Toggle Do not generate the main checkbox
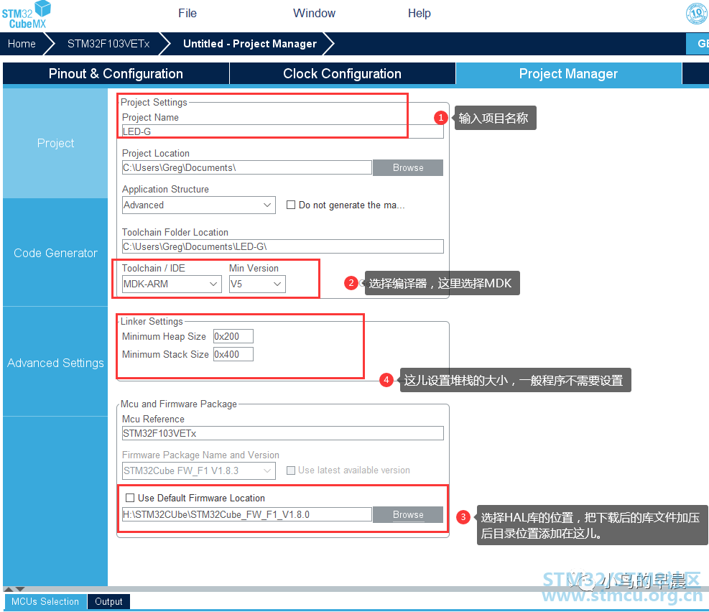 coord(291,205)
